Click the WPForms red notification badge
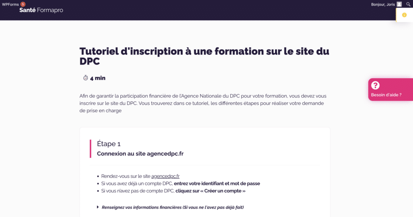This screenshot has height=217, width=413. 23,4
